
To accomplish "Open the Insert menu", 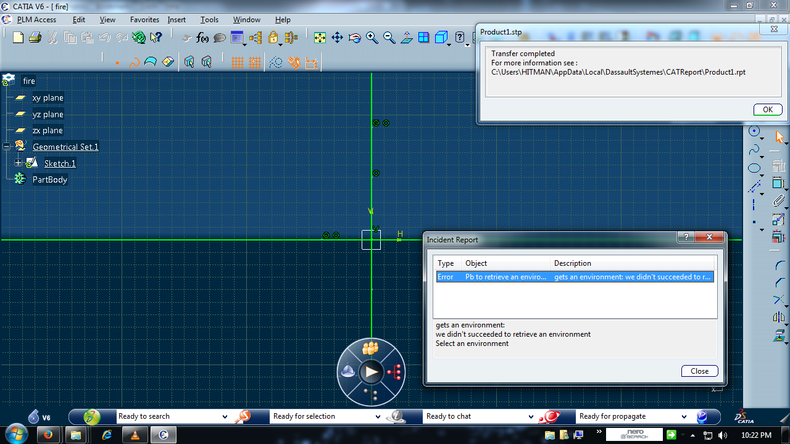I will pyautogui.click(x=177, y=20).
